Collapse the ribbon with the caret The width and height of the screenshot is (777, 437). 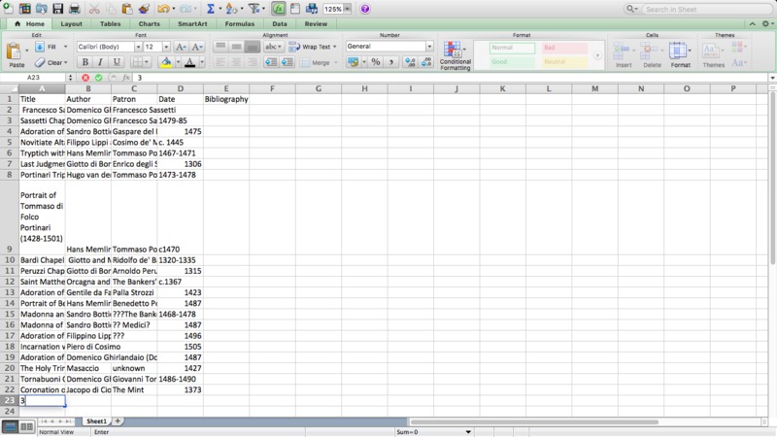pyautogui.click(x=752, y=23)
